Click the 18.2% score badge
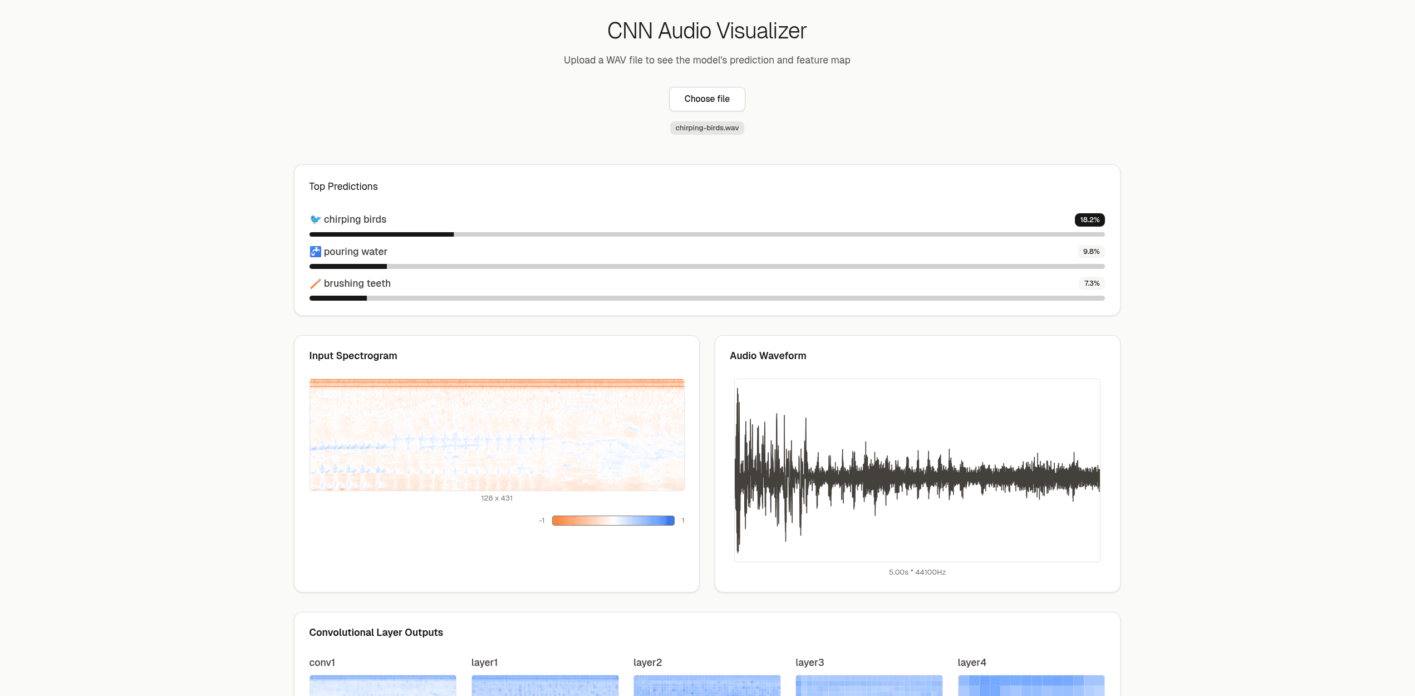Image resolution: width=1415 pixels, height=696 pixels. point(1089,219)
